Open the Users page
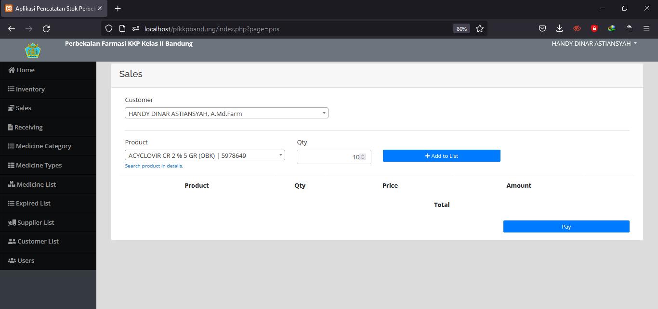The height and width of the screenshot is (309, 658). click(48, 260)
